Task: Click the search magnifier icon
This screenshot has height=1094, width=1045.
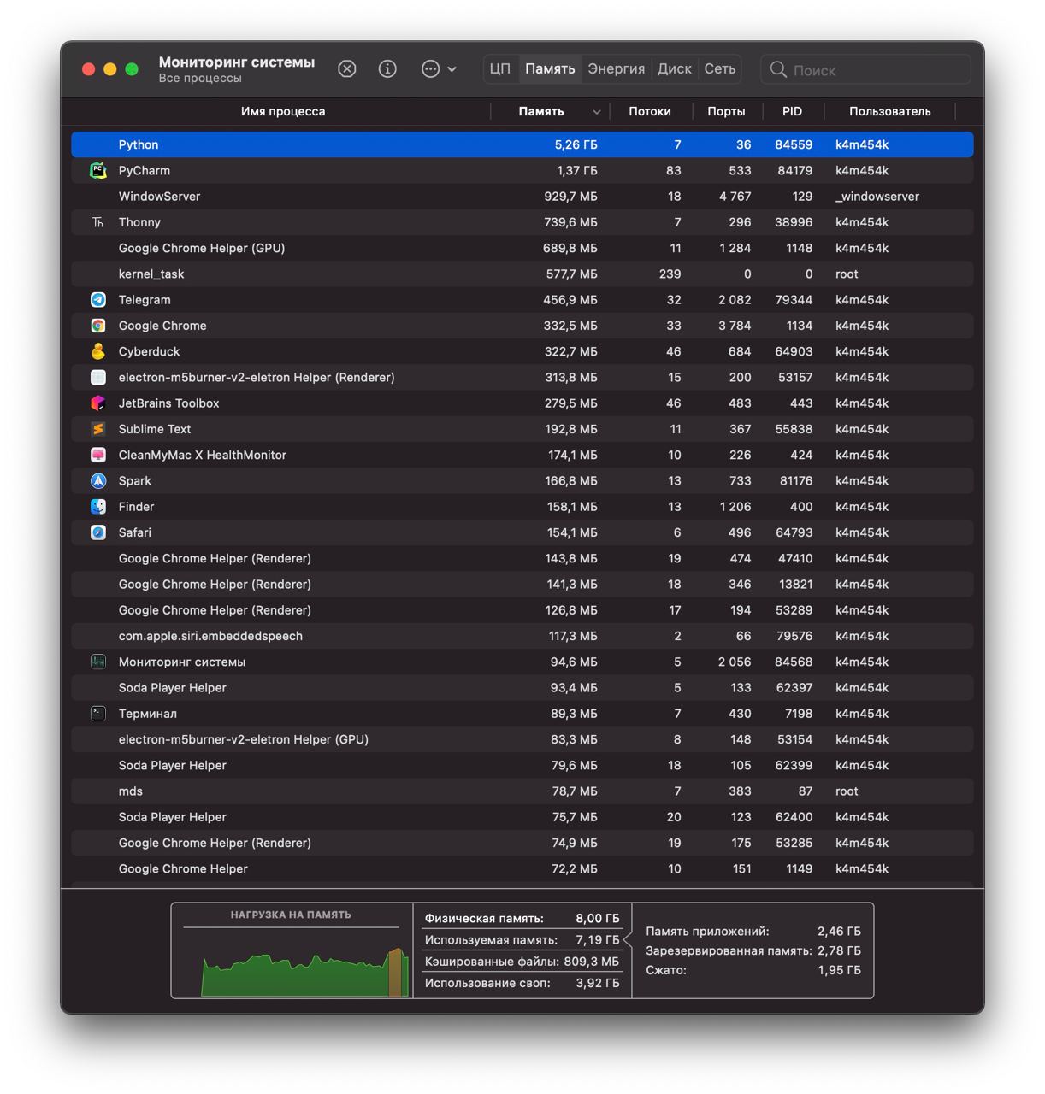Action: click(778, 69)
